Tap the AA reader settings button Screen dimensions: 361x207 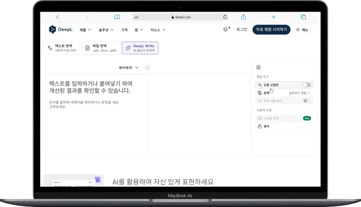[136, 17]
